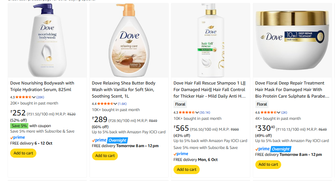Image resolution: width=335 pixels, height=181 pixels.
Task: Open the 30.1K reviews link for shampoo
Action: pyautogui.click(x=205, y=113)
